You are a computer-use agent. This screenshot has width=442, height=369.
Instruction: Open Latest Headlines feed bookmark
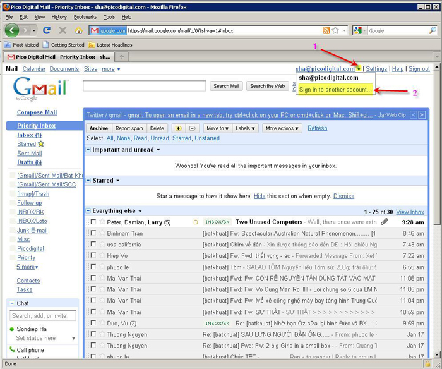[110, 45]
